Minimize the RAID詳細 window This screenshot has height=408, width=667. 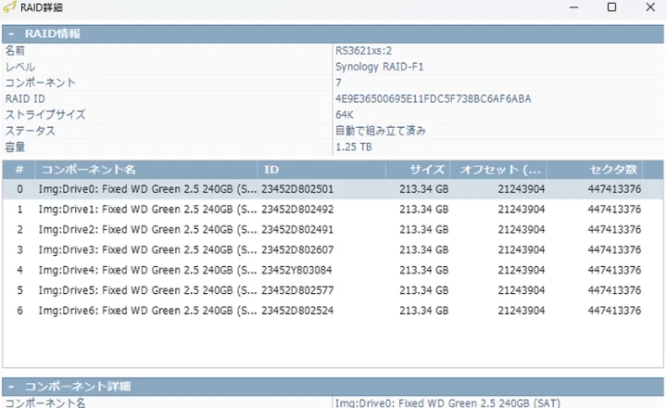coord(573,7)
